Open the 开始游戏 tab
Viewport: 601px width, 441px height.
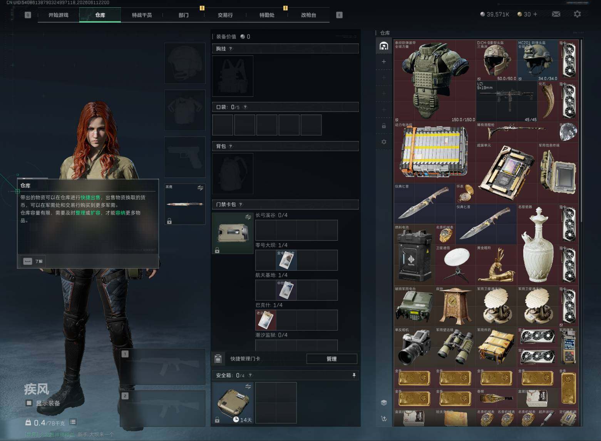pyautogui.click(x=59, y=15)
